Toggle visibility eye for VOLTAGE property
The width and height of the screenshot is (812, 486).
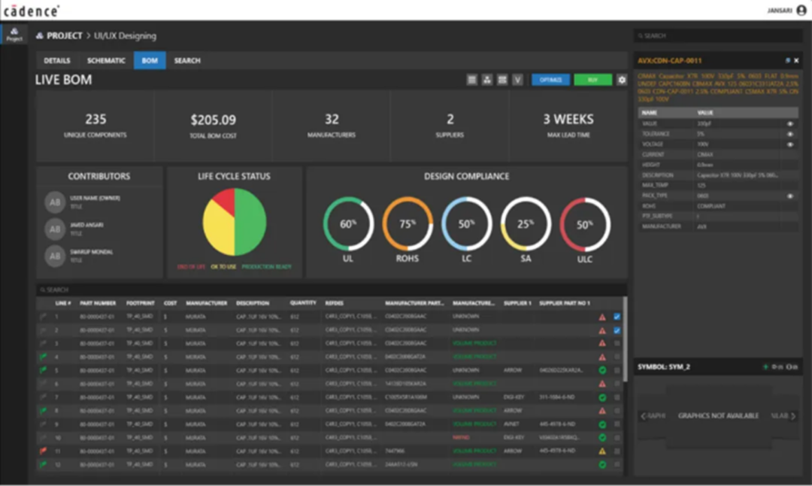coord(790,144)
